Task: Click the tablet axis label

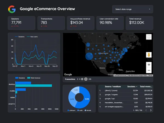Action: pos(13,98)
